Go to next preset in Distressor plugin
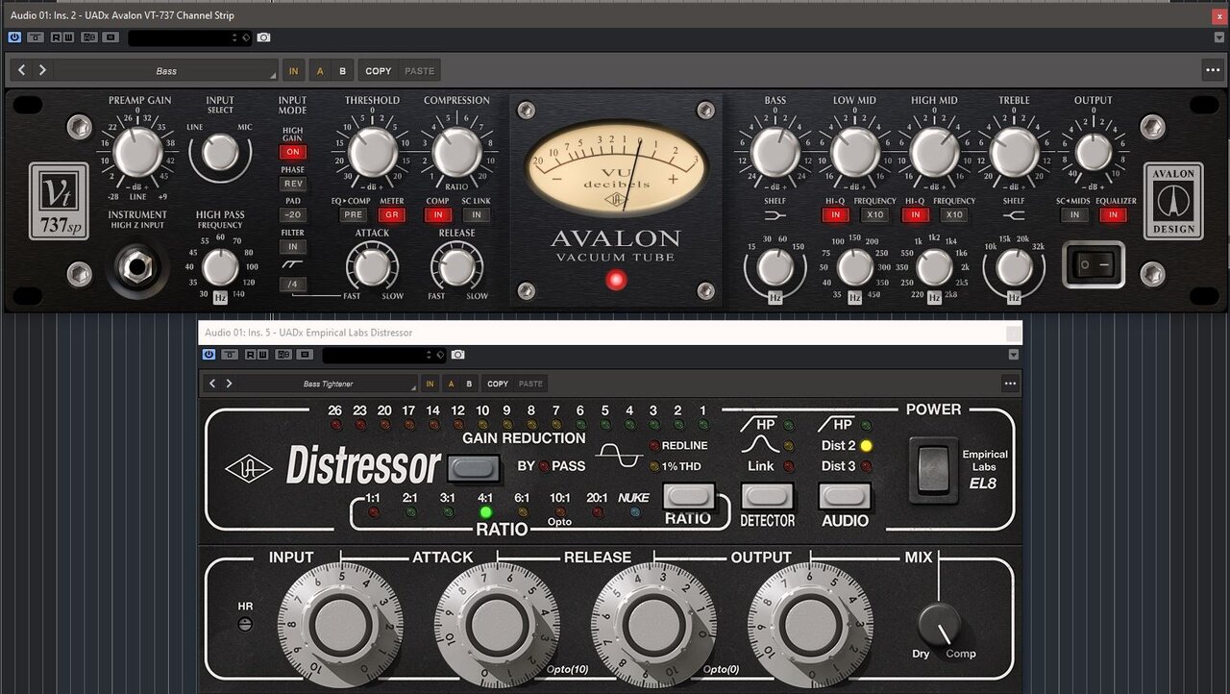This screenshot has width=1230, height=694. click(229, 384)
